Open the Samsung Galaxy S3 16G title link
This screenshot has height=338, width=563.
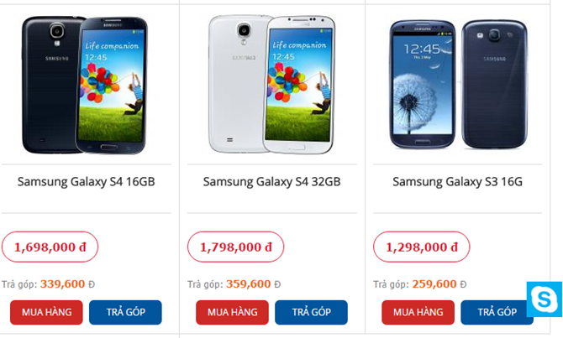pos(457,182)
